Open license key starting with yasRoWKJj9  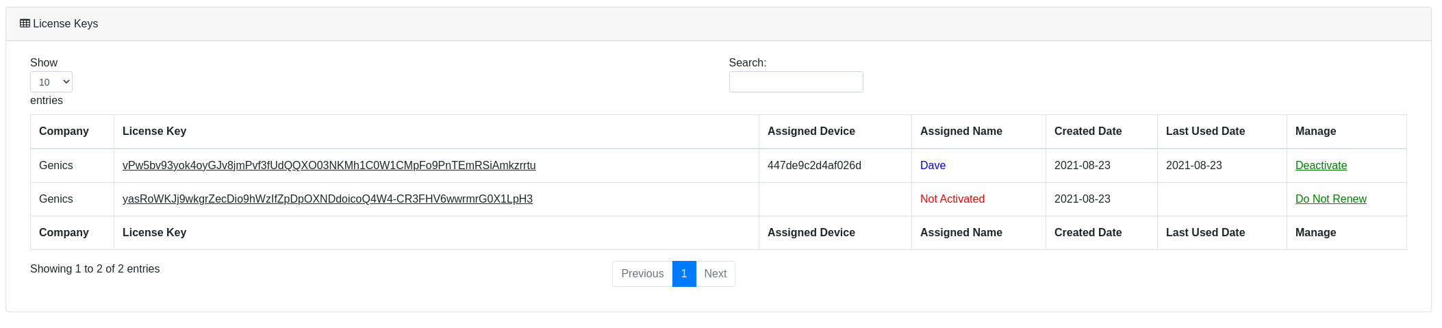coord(327,199)
